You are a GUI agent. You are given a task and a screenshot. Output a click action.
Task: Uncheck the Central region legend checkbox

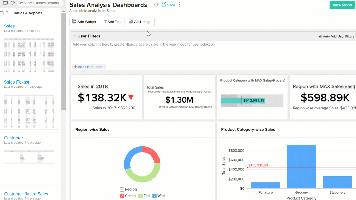[122, 196]
